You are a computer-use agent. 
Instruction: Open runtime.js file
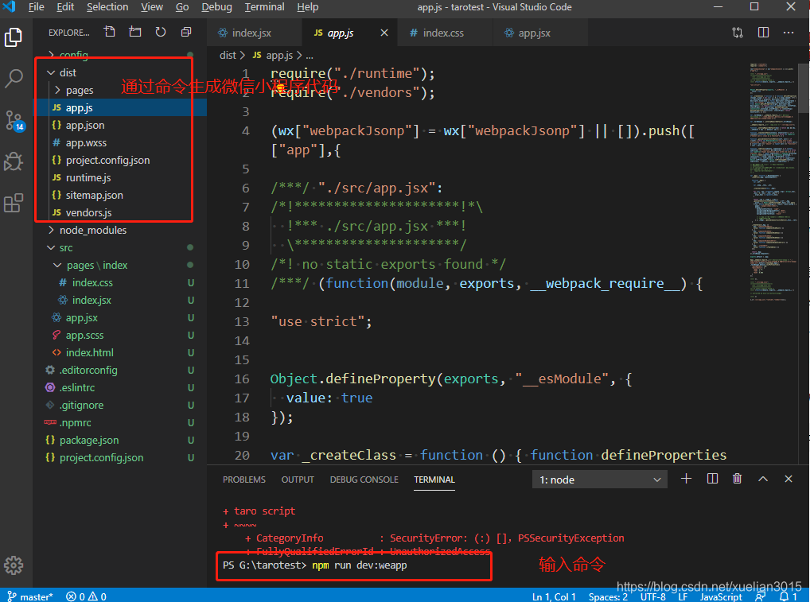120,177
